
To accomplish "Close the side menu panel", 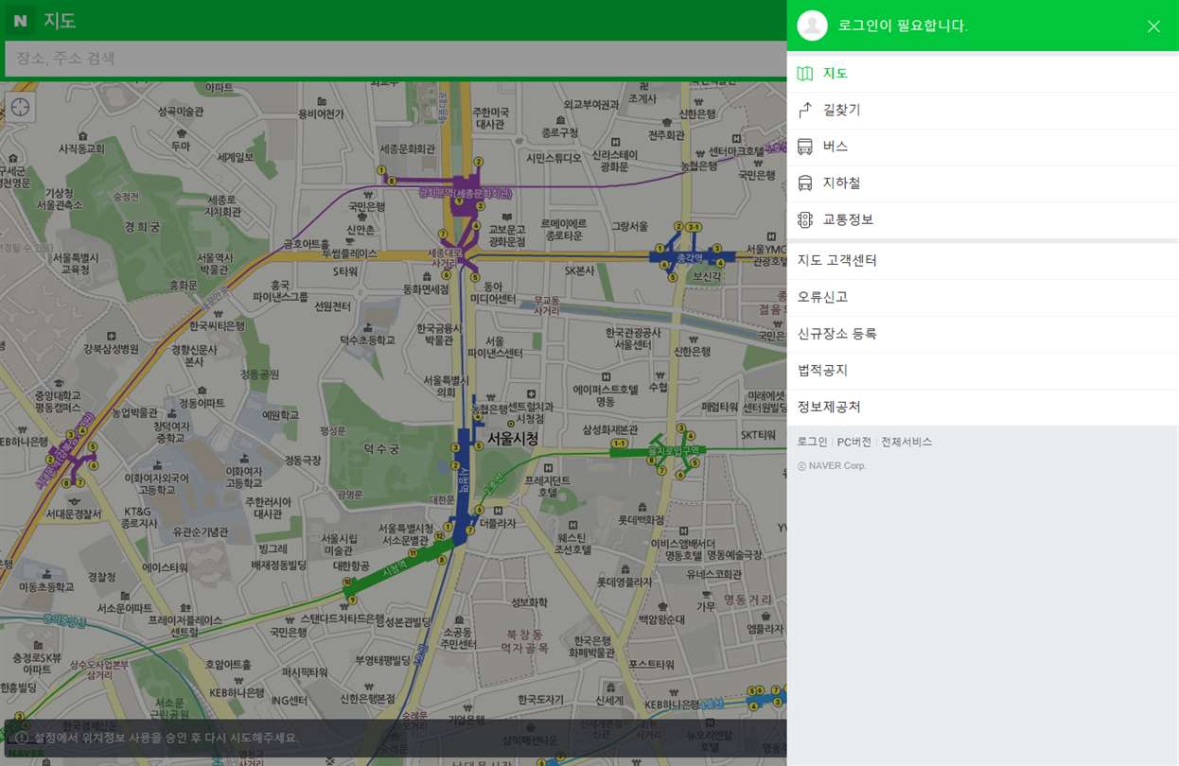I will (1153, 26).
